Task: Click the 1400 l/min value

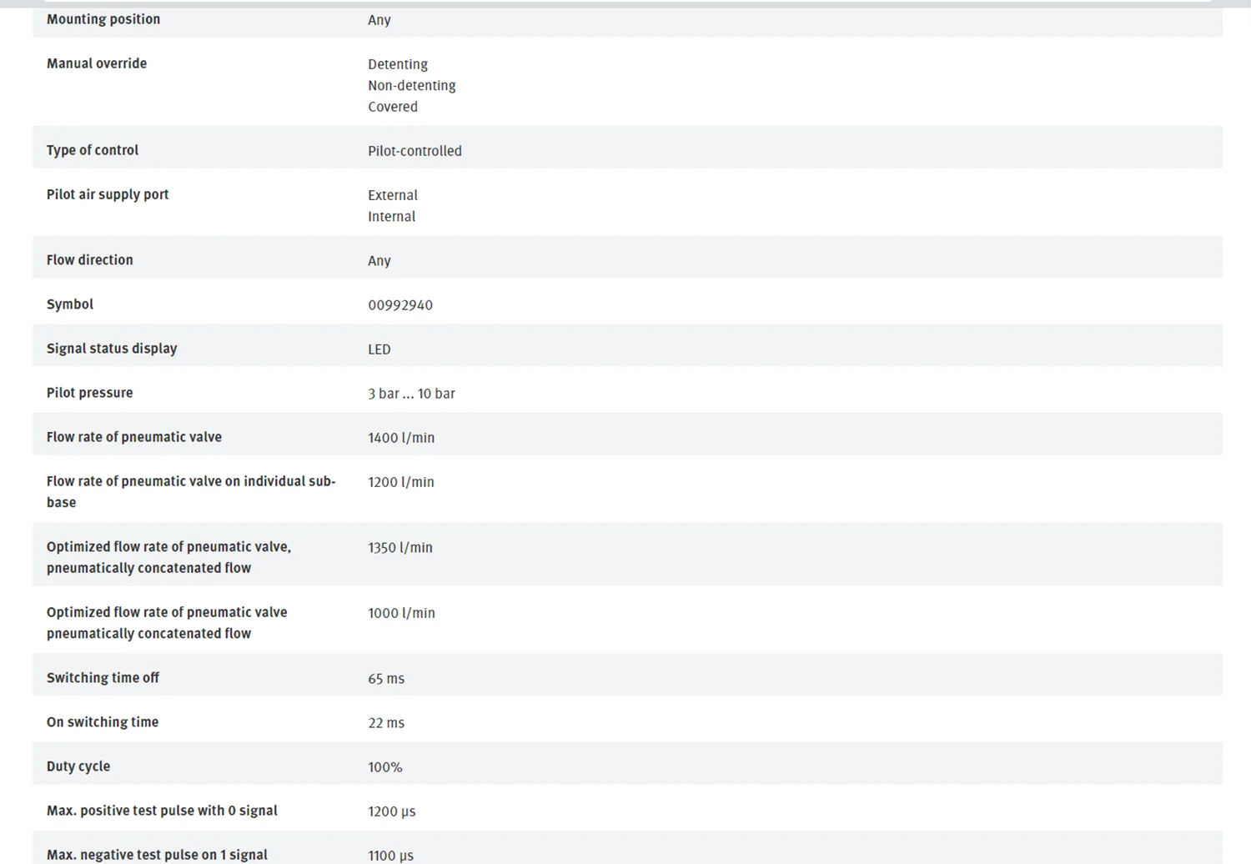Action: click(401, 438)
